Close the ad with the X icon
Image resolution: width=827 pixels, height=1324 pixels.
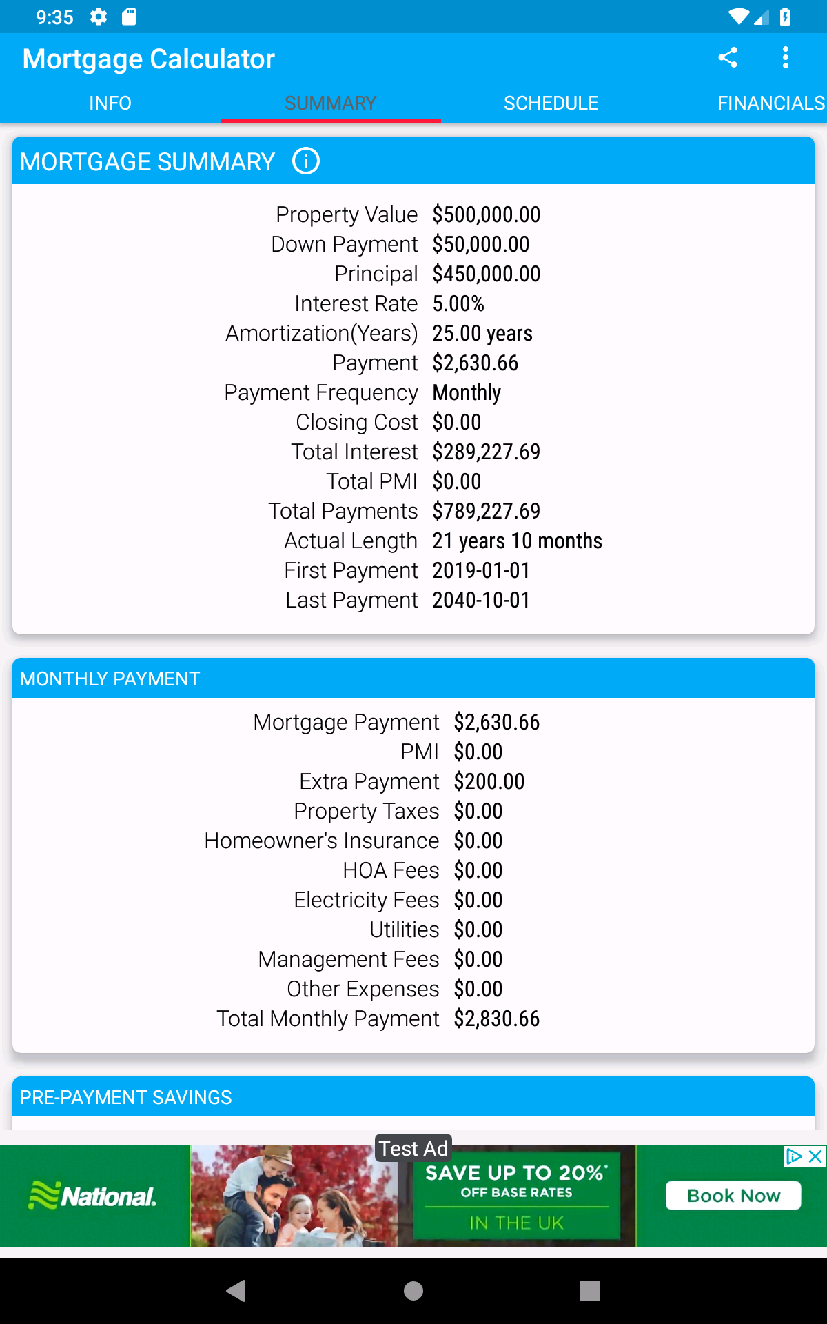tap(816, 1156)
